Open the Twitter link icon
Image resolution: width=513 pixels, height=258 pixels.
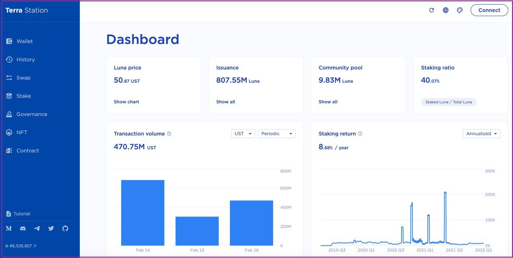(x=51, y=228)
